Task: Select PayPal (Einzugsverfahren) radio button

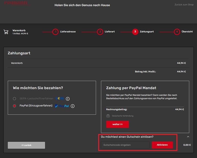Action: 14,106
